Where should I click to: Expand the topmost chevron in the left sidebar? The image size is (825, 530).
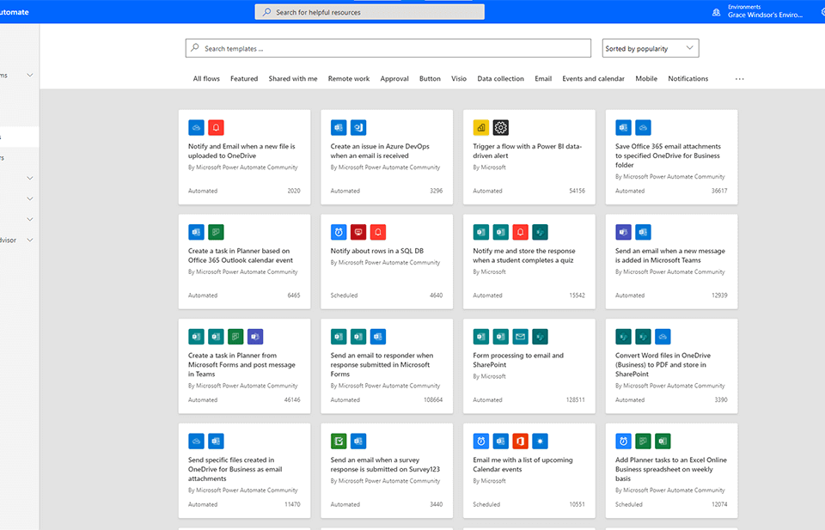pos(30,76)
